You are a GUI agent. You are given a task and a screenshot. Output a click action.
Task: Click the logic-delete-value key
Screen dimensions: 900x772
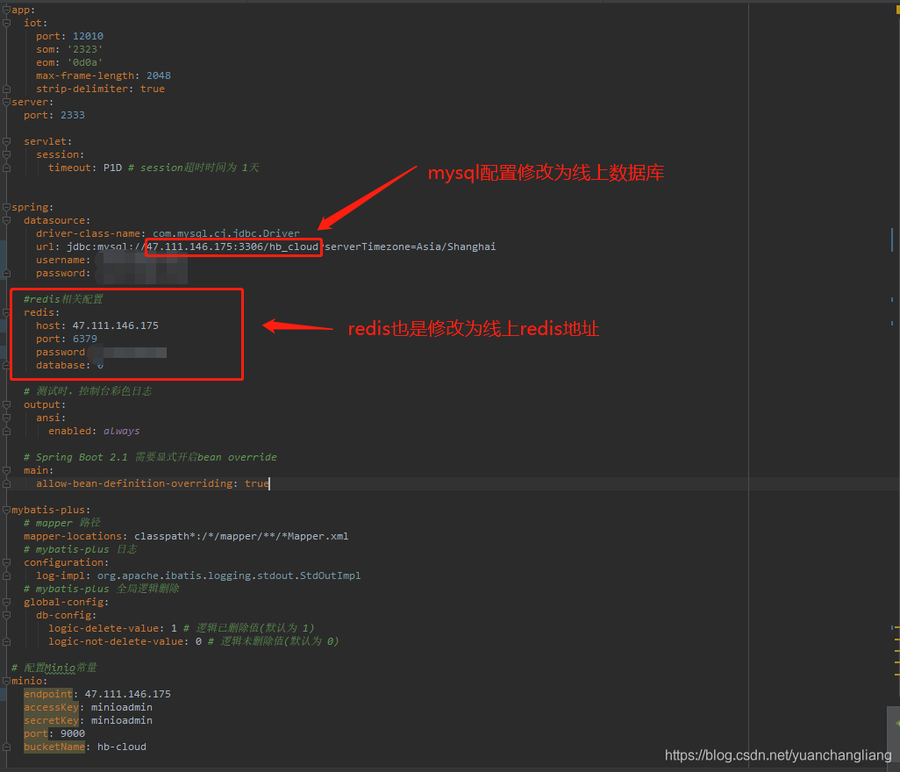pos(104,628)
